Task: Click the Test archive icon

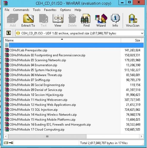Action: (x=44, y=19)
